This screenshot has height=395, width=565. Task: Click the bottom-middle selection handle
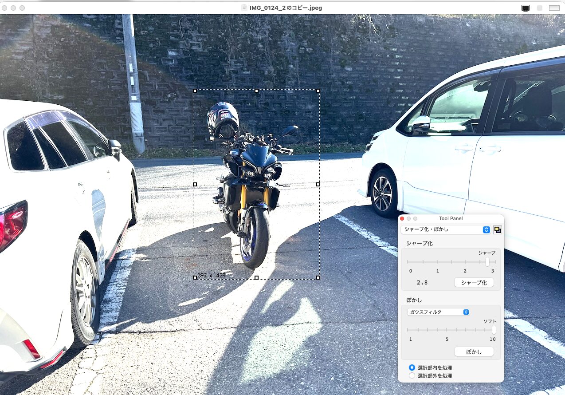pos(256,277)
